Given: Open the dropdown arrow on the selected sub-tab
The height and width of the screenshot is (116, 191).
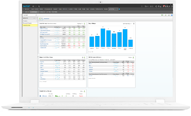Looking at the screenshot, I should (38, 12).
